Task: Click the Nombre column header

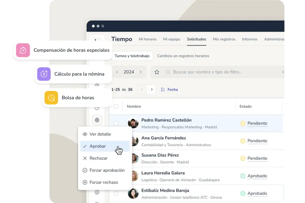Action: [134, 106]
